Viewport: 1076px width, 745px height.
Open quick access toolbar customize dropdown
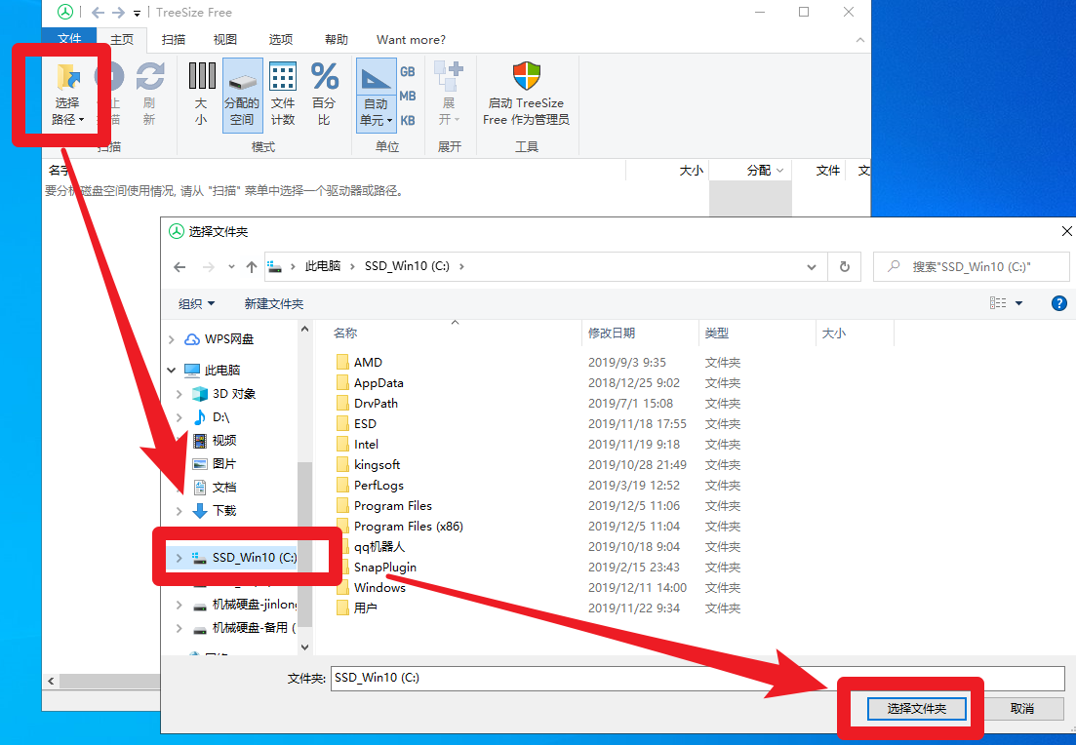pyautogui.click(x=138, y=13)
